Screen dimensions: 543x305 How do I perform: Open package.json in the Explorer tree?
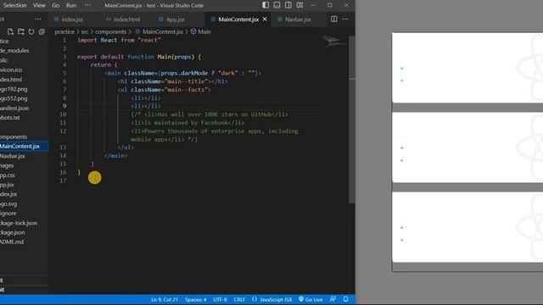point(24,233)
